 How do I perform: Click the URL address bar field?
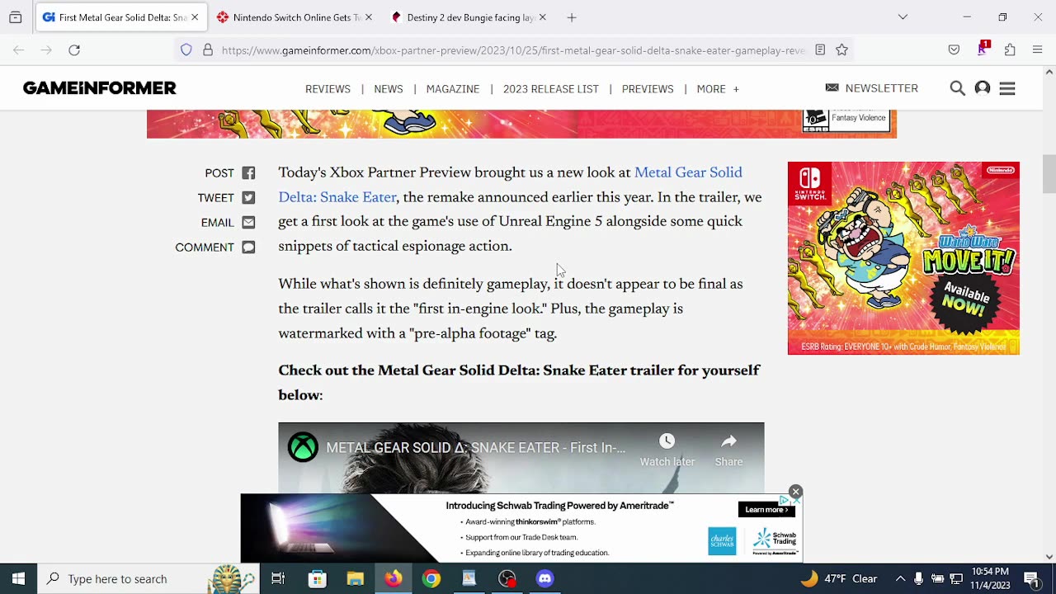click(x=511, y=50)
